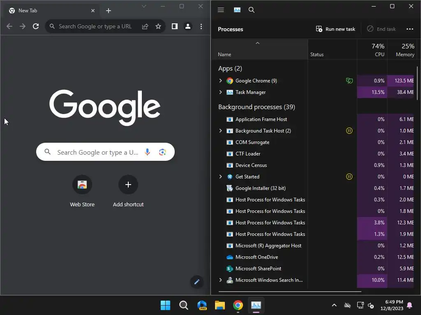Open Task Manager hamburger navigation menu
Viewport: 421px width, 315px height.
(221, 10)
